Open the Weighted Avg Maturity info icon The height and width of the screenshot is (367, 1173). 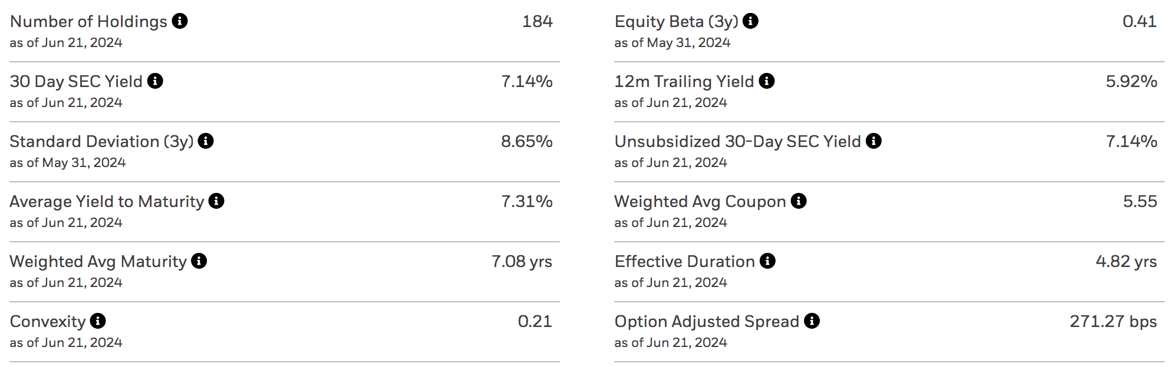click(199, 261)
